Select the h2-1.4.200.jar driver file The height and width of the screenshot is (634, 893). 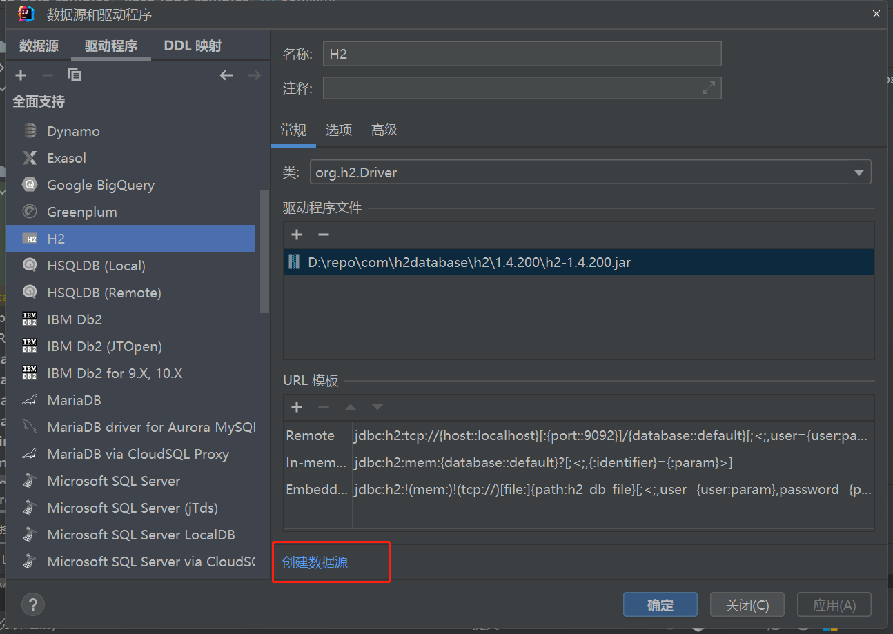578,262
